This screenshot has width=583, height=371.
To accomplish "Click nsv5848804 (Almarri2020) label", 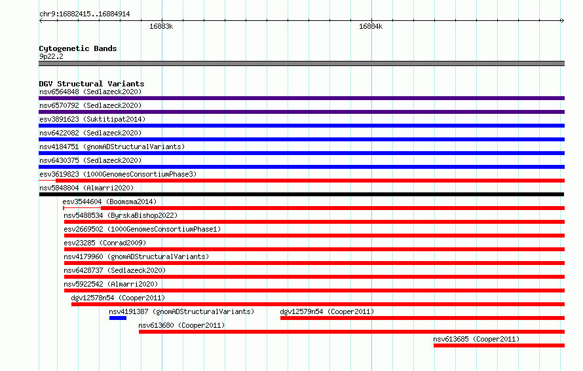I will [86, 188].
